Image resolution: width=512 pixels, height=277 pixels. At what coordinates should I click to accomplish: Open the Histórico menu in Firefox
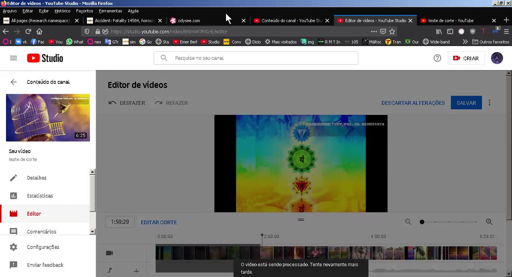click(62, 11)
